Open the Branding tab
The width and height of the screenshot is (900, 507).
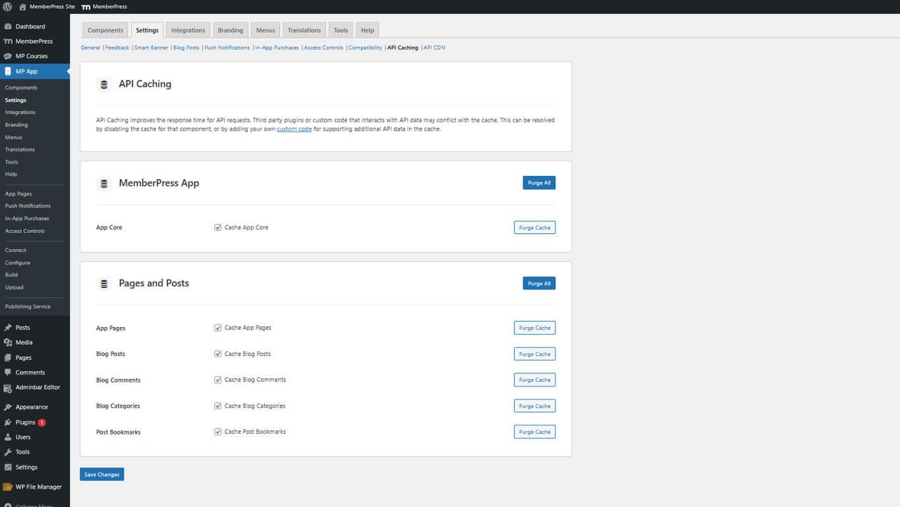coord(230,30)
